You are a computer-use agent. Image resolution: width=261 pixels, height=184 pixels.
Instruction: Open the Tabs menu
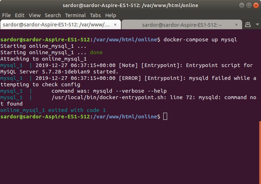[95, 15]
